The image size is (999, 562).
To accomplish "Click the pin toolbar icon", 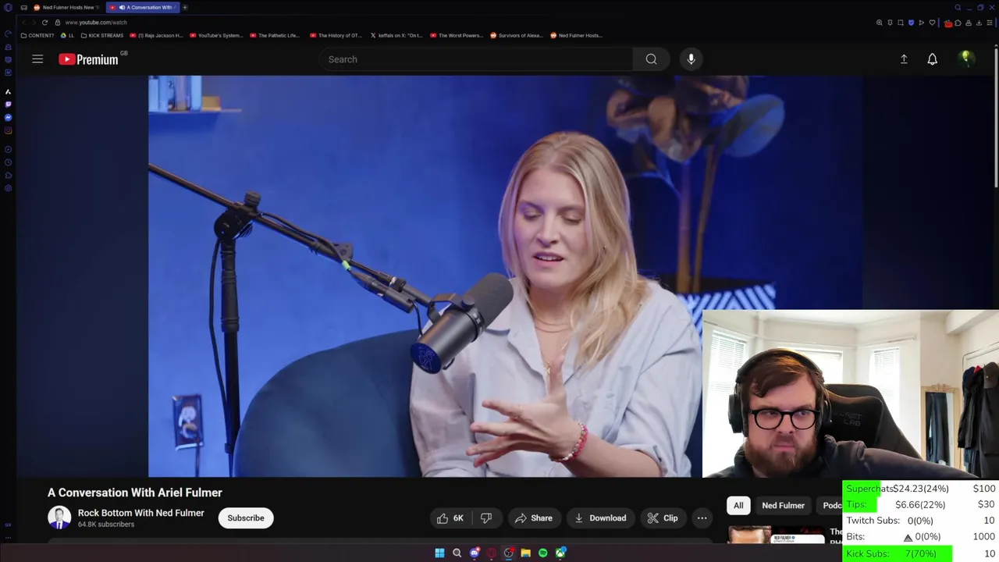I will click(x=890, y=23).
